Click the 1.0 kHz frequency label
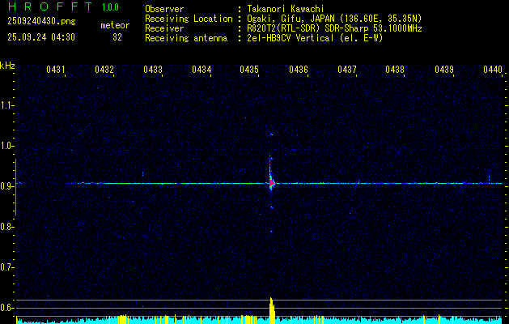The image size is (509, 324). [6, 146]
